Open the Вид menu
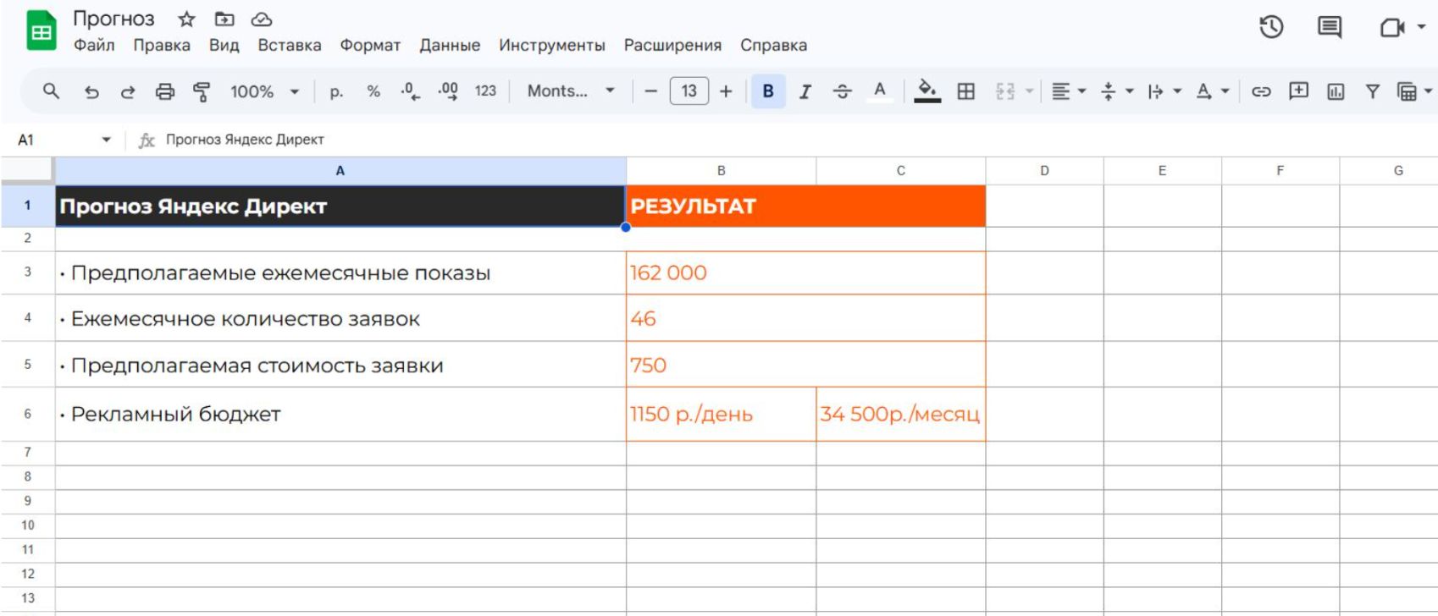The image size is (1438, 616). point(224,46)
